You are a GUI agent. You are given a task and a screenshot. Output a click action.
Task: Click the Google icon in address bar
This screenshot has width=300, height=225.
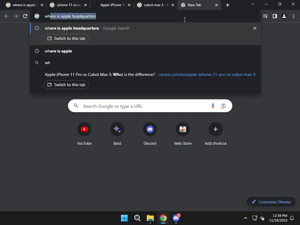(x=37, y=16)
